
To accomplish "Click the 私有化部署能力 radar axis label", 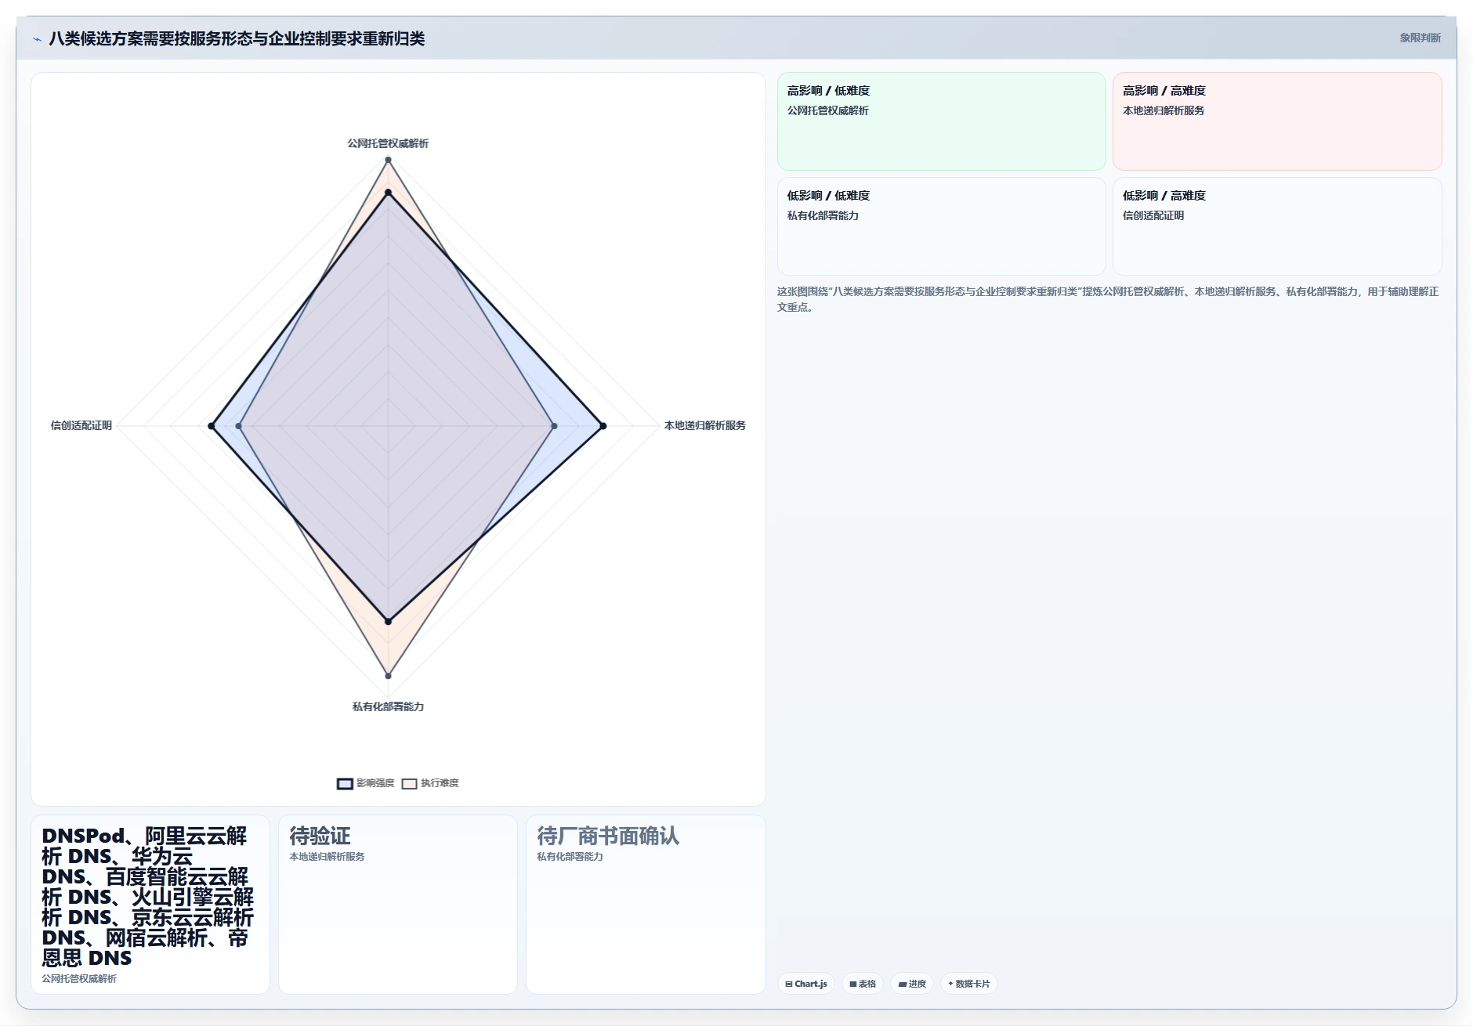I will (388, 706).
